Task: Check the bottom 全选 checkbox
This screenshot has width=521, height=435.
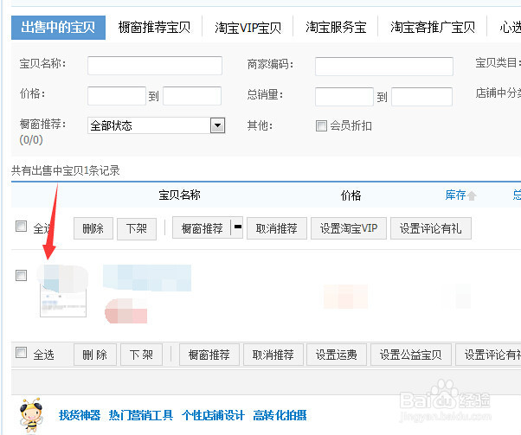Action: click(x=22, y=353)
